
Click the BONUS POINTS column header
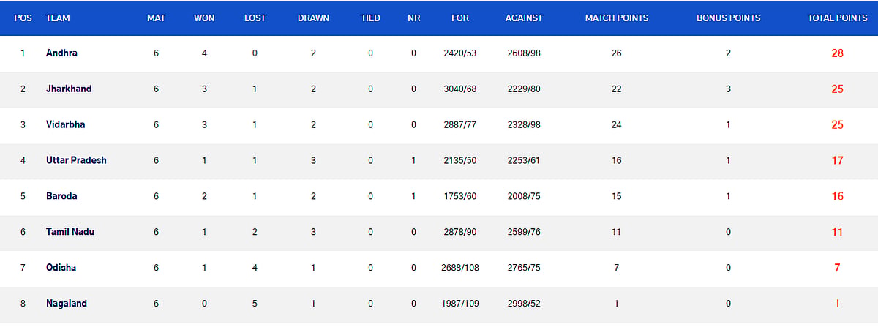click(728, 18)
